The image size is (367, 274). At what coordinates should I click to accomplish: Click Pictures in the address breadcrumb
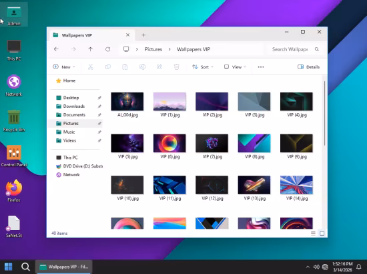pyautogui.click(x=153, y=49)
